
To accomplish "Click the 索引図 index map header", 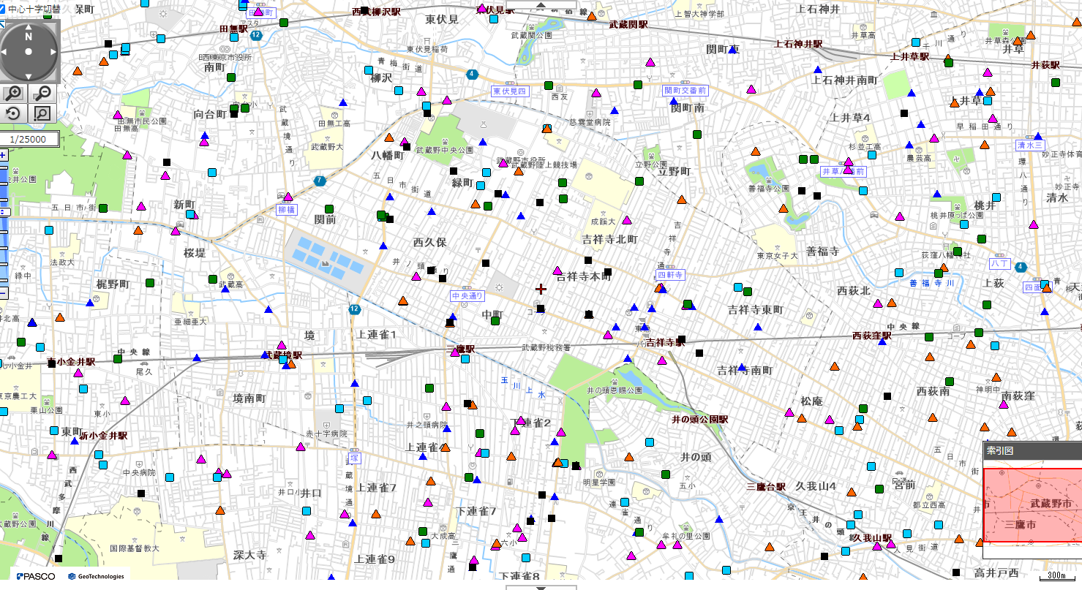I will (x=1032, y=451).
